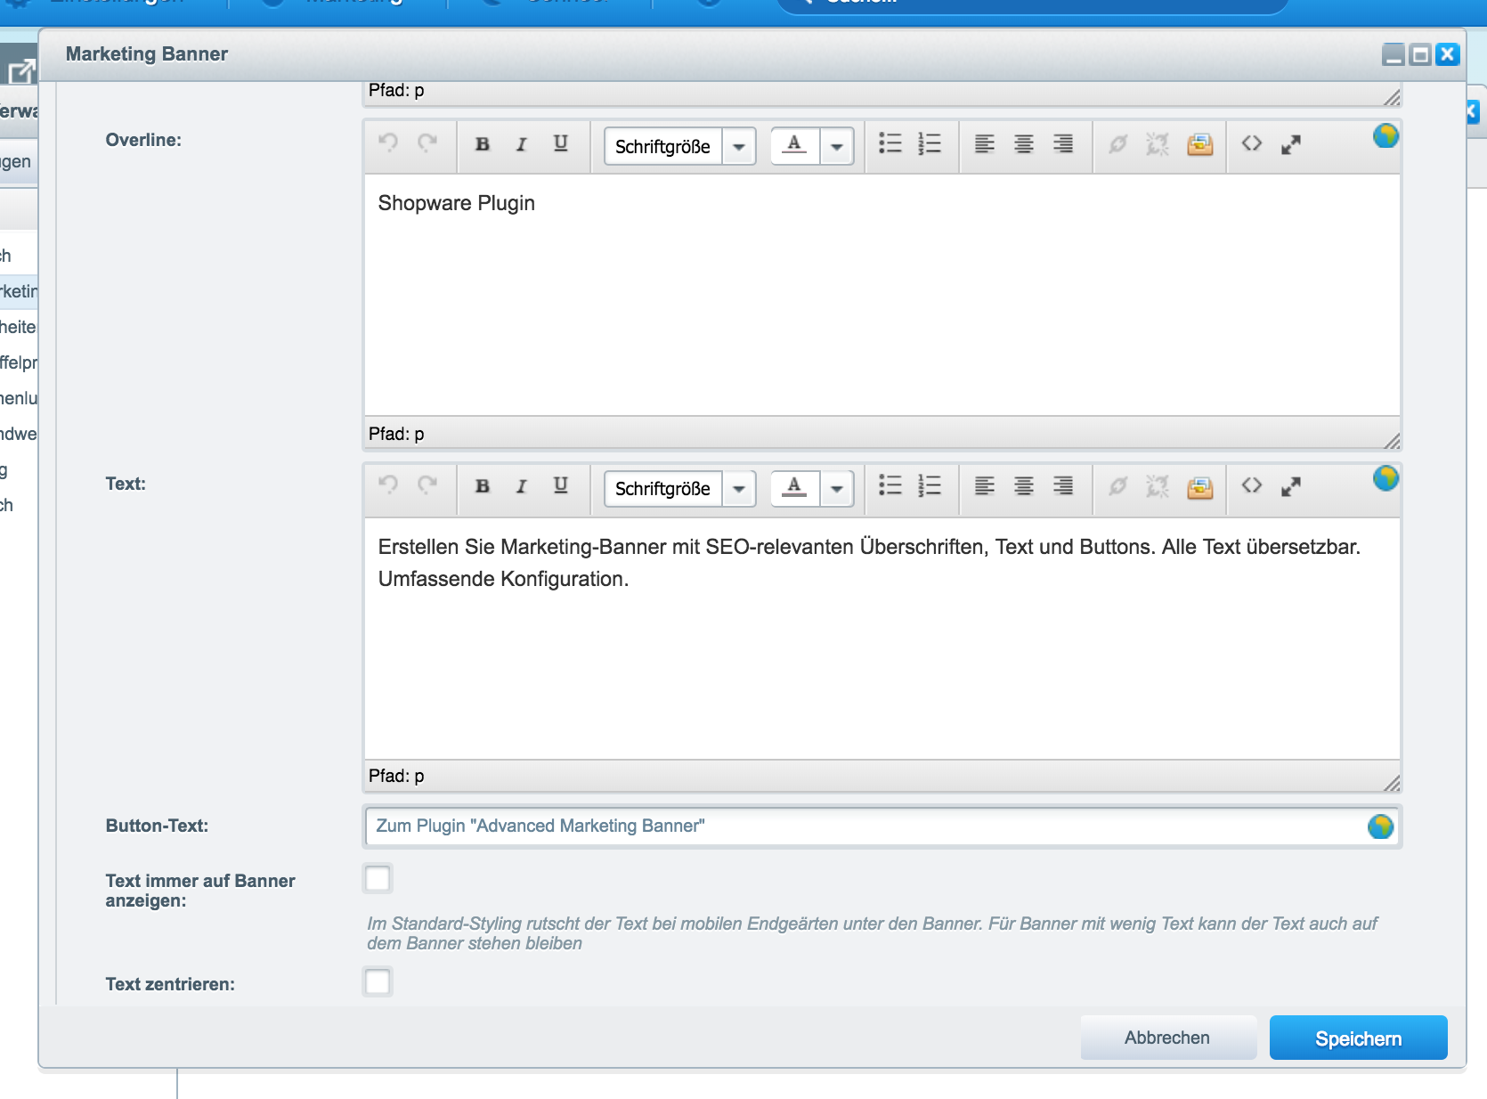1487x1099 pixels.
Task: Insert bullet list in Text editor
Action: [890, 485]
